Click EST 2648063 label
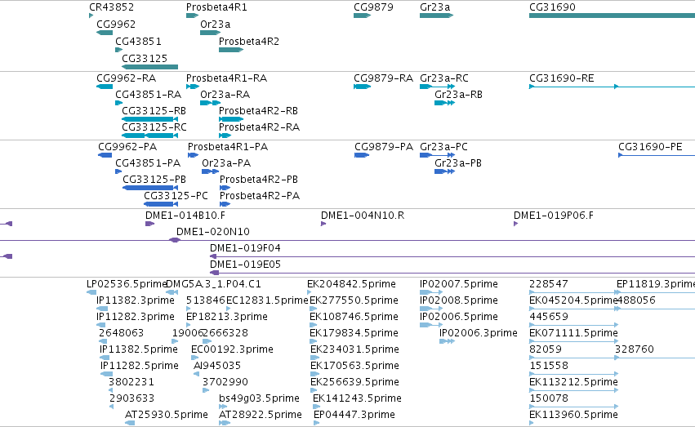 tap(121, 333)
